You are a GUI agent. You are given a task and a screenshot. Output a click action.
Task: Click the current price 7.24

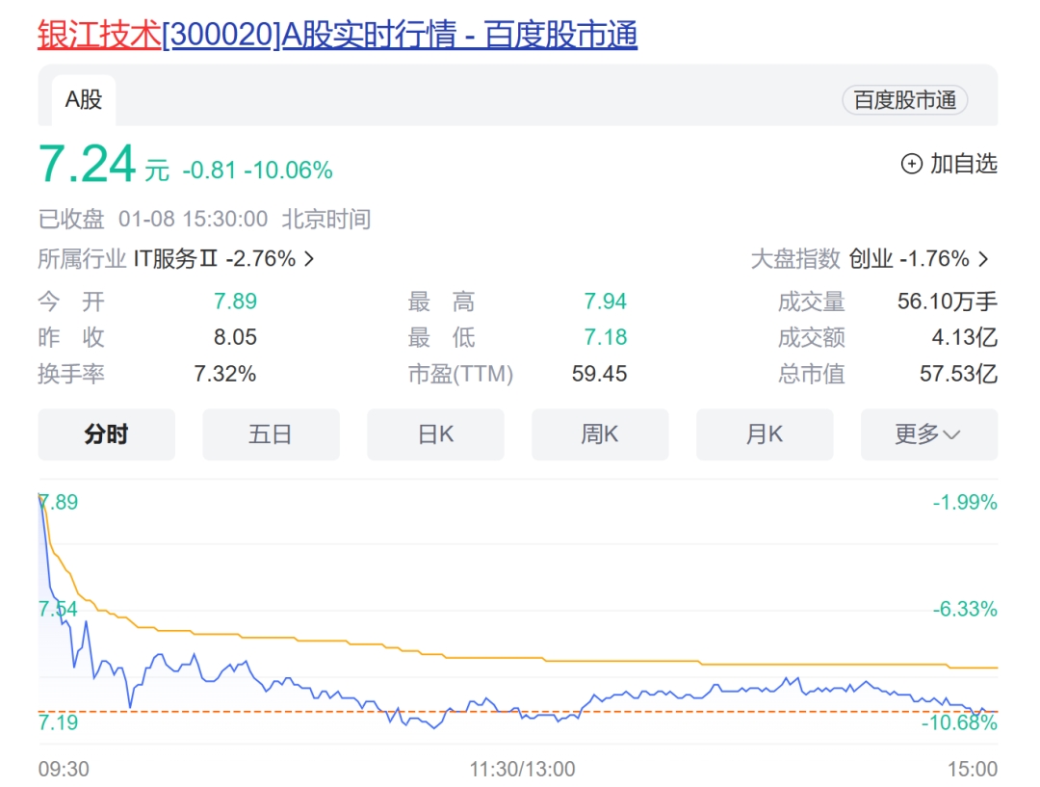click(x=87, y=164)
